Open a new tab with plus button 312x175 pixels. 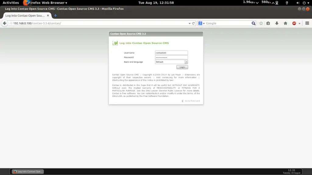click(x=55, y=15)
